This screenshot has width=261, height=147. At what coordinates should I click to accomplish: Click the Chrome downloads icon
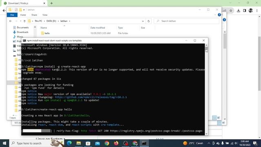click(238, 11)
